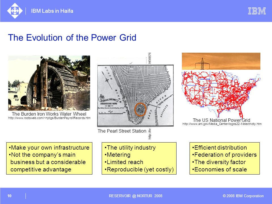Viewport: 272px width, 204px height.
Task: Select the bullet 'Federation of providers'
Action: click(224, 155)
